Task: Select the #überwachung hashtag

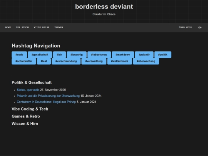Action: (x=146, y=61)
